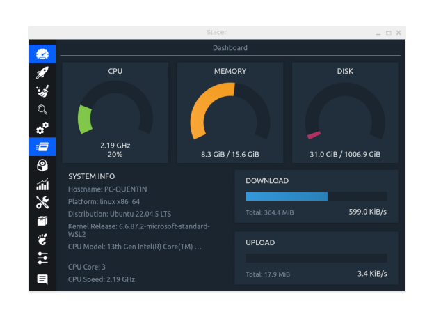Open Startup Apps rocket icon
The image size is (434, 319).
coord(42,72)
